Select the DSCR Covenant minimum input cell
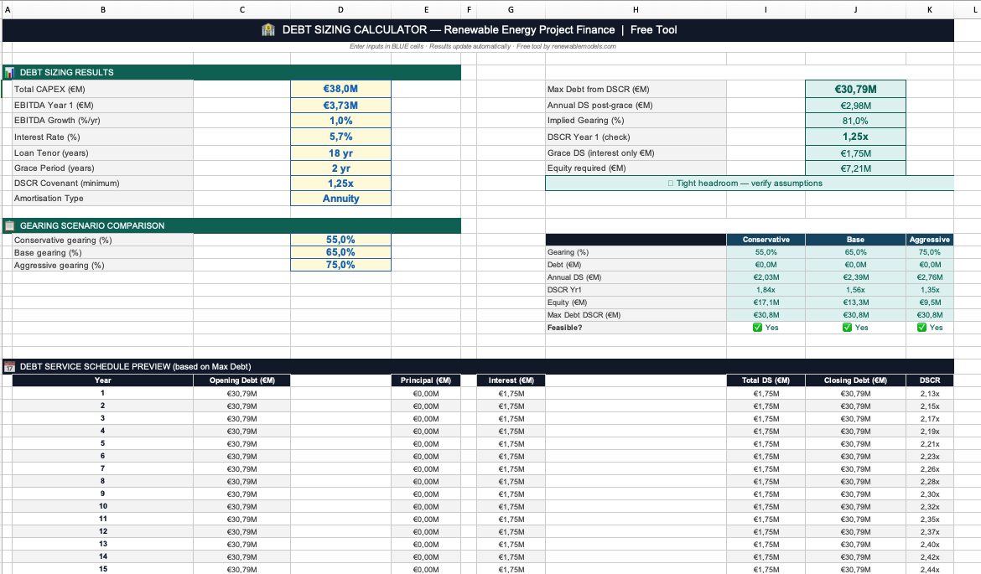 coord(341,184)
